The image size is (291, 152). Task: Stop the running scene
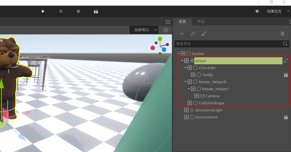click(78, 11)
